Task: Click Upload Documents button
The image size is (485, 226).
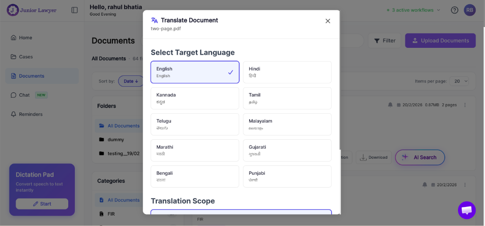Action: (x=440, y=41)
